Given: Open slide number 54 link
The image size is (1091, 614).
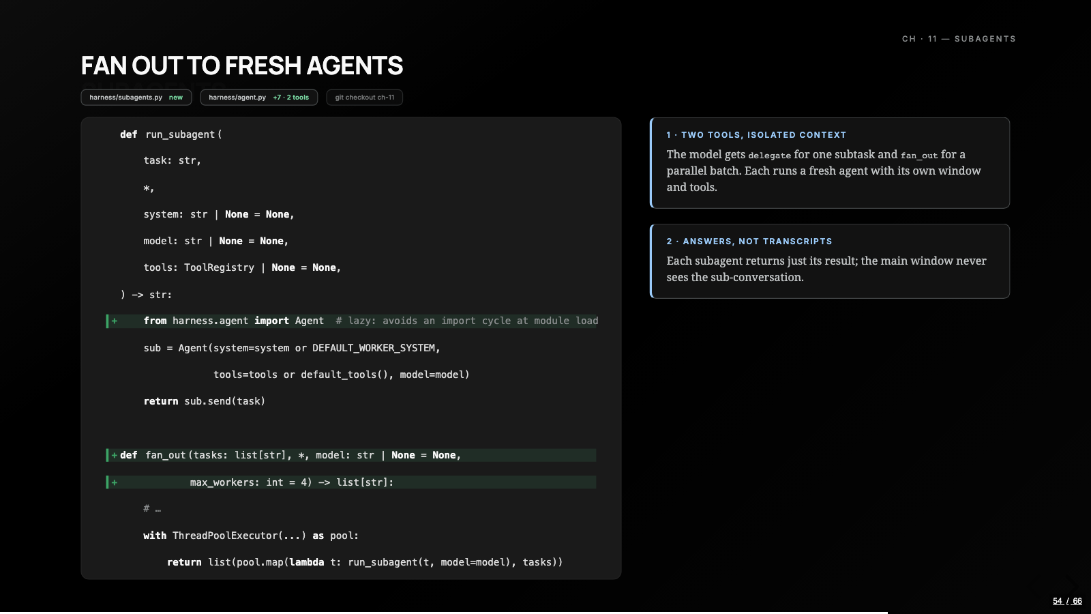Looking at the screenshot, I should point(1058,601).
